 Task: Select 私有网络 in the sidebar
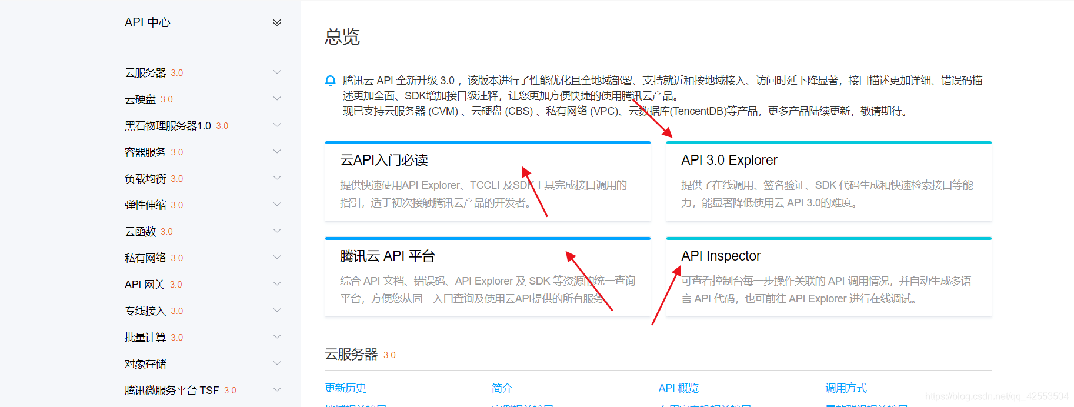145,258
